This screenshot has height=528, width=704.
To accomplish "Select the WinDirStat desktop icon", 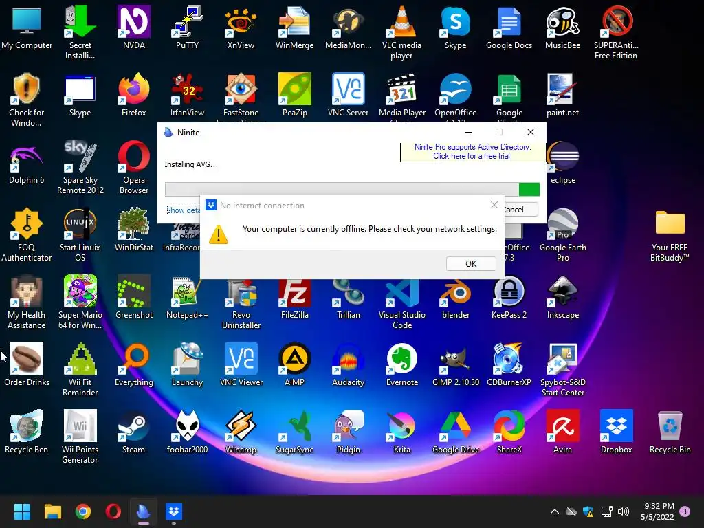I will click(134, 229).
